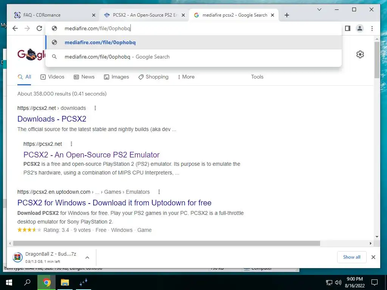This screenshot has height=290, width=387.
Task: Open a new tab with plus button
Action: [286, 15]
